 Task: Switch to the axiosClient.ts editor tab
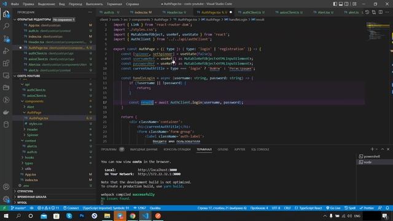pyautogui.click(x=289, y=12)
